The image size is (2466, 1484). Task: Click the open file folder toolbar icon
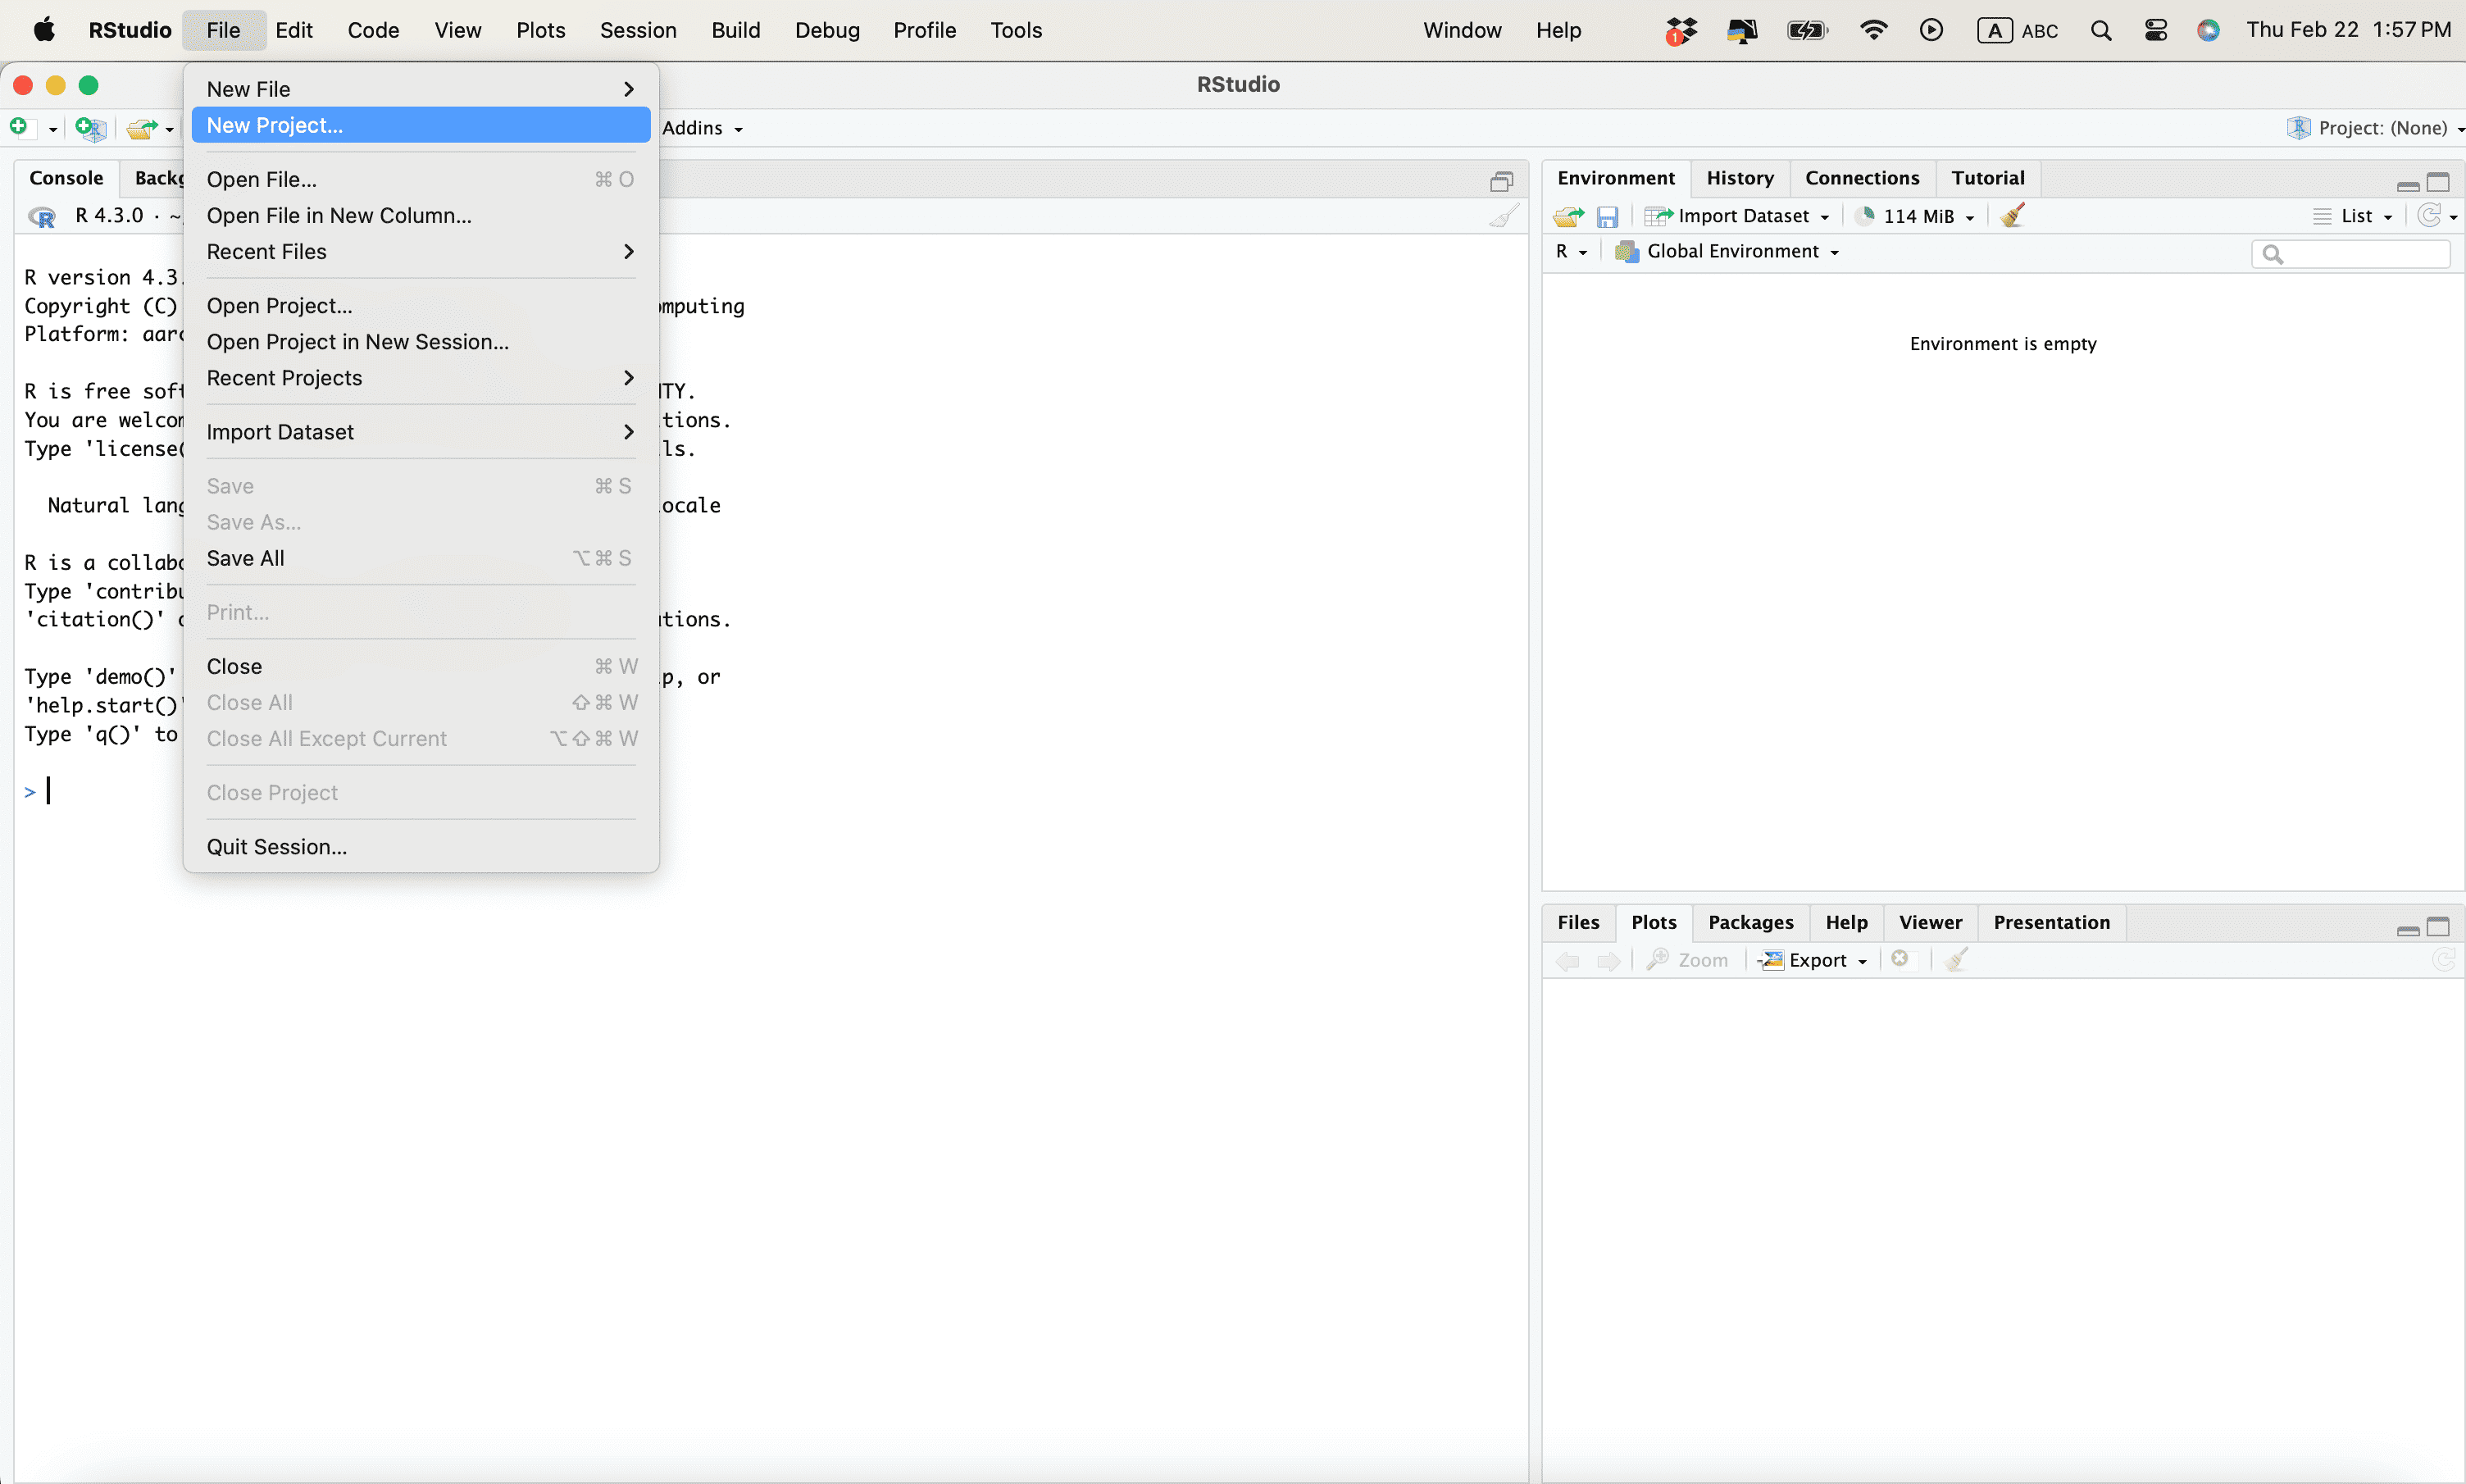142,128
